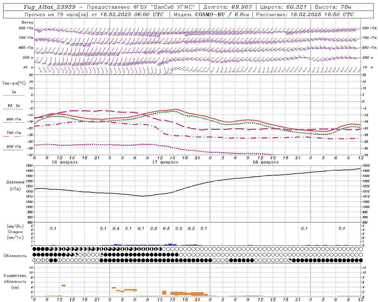Click the solid line sample under 850 гПа legend
Viewport: 378px width, 302px height.
click(x=14, y=123)
